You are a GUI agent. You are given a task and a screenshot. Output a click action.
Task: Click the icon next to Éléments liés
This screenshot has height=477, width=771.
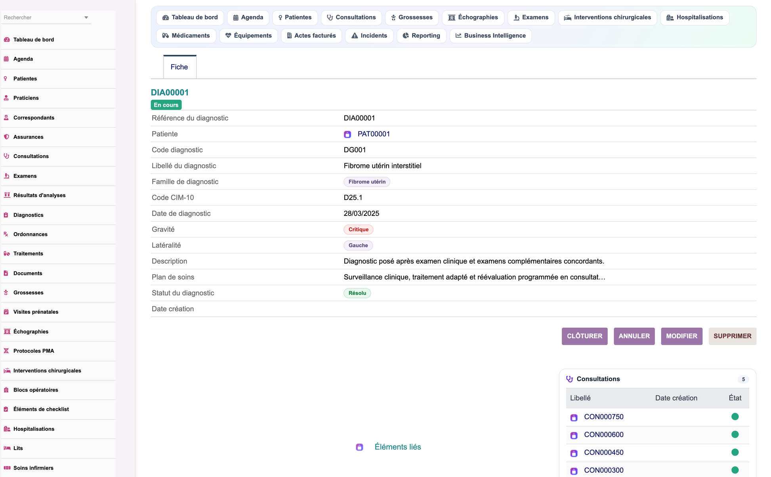point(359,447)
